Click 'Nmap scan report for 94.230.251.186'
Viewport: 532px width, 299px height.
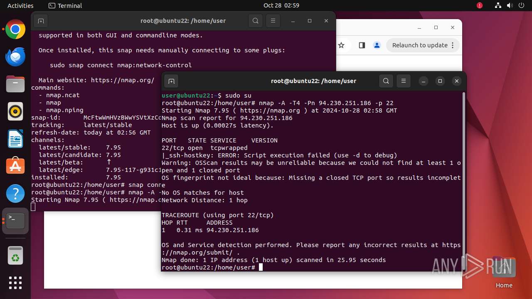227,118
